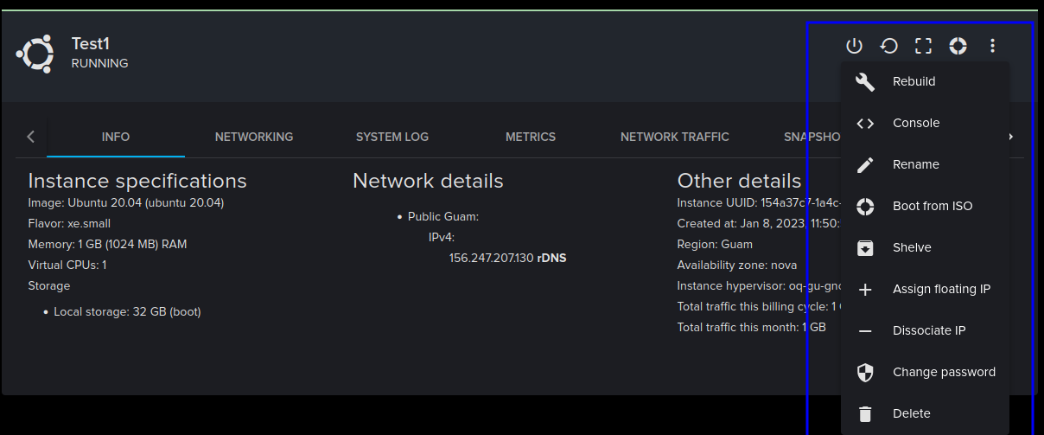Click the rescue lifebuoy icon in header
The width and height of the screenshot is (1044, 435).
tap(958, 46)
